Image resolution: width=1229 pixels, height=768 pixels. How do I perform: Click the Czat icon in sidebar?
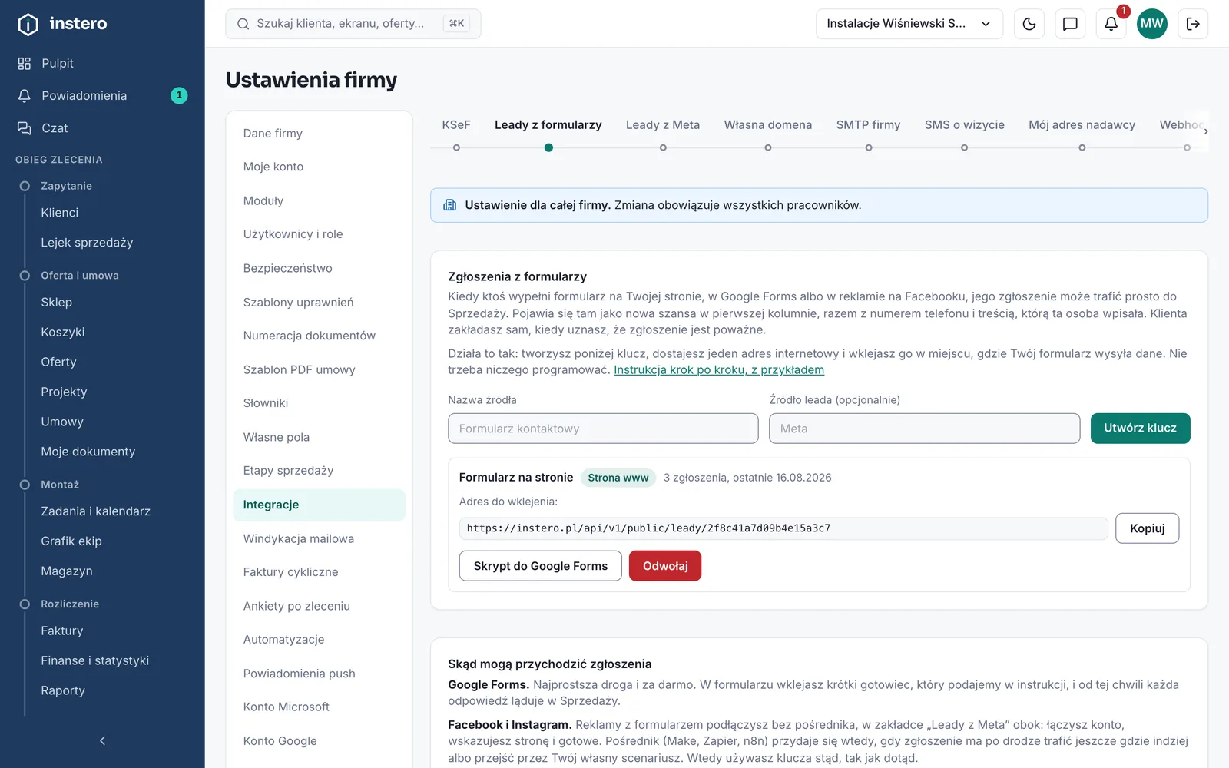click(x=25, y=127)
